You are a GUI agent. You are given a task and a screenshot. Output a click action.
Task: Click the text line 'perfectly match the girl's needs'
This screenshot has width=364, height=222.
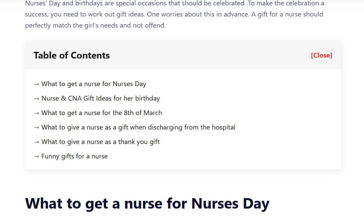[x=95, y=26]
